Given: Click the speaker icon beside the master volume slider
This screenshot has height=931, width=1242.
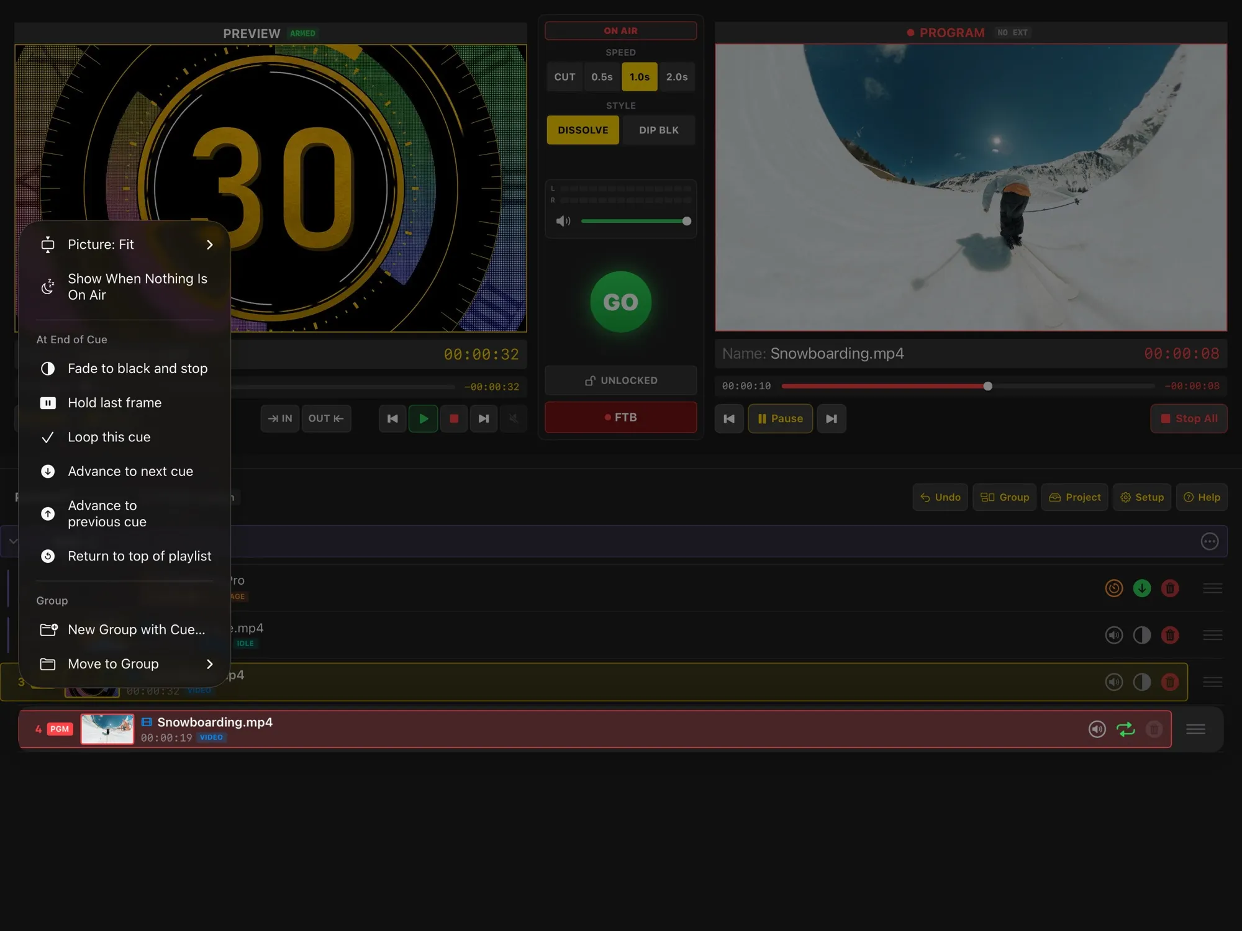Looking at the screenshot, I should (563, 221).
